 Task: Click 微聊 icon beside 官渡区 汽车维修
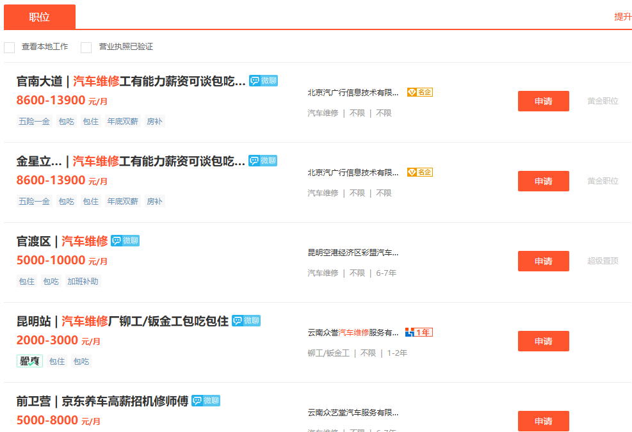point(125,241)
